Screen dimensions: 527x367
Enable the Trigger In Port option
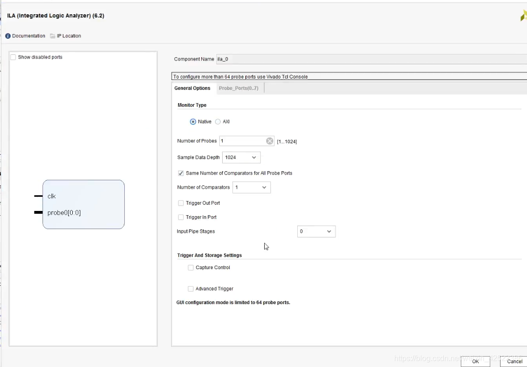click(x=181, y=217)
